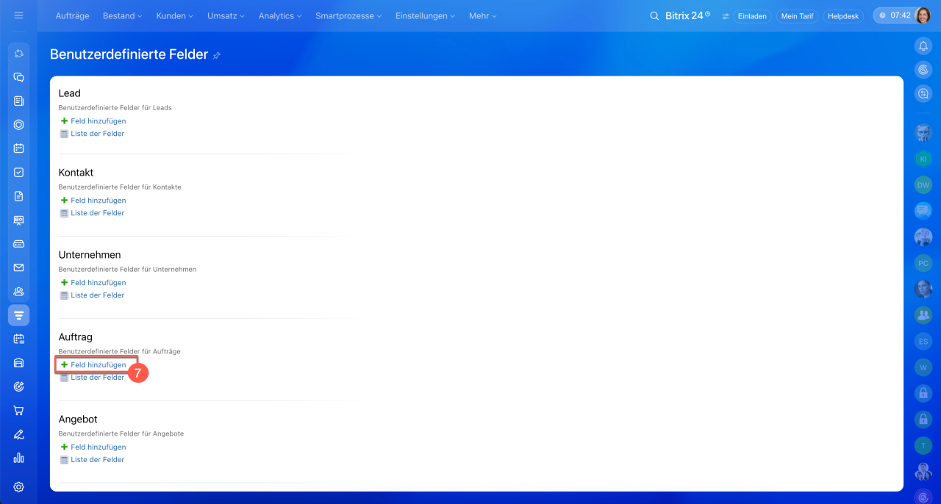Click the 07:42 work time clock
Screen dimensions: 941x504
tap(894, 15)
